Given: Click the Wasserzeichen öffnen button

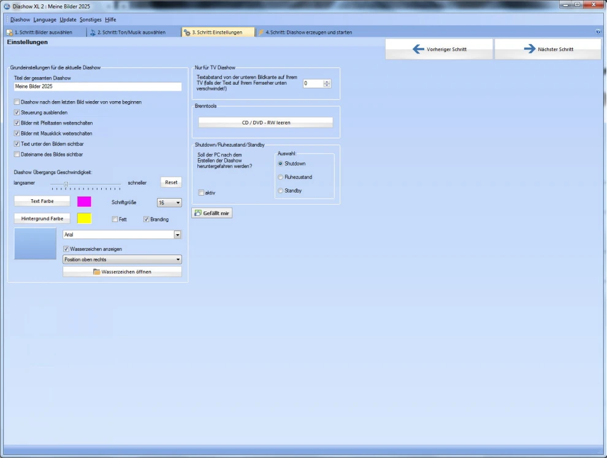Looking at the screenshot, I should [x=122, y=272].
